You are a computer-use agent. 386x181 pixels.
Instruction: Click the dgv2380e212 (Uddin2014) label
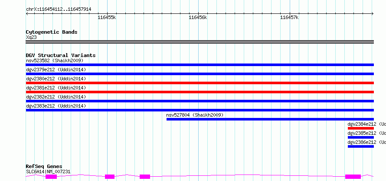(56, 79)
